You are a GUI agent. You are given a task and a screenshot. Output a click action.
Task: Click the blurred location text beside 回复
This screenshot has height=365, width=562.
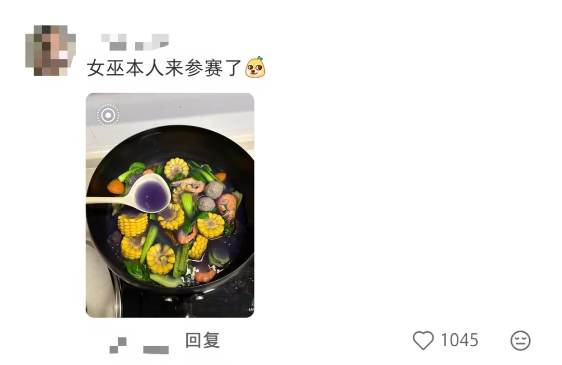(156, 349)
